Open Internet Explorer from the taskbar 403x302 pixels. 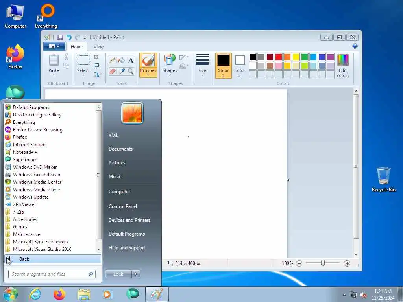coord(35,294)
